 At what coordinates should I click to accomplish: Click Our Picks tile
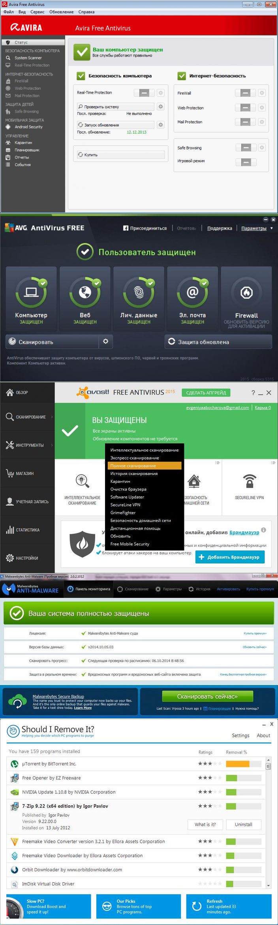coord(139,906)
